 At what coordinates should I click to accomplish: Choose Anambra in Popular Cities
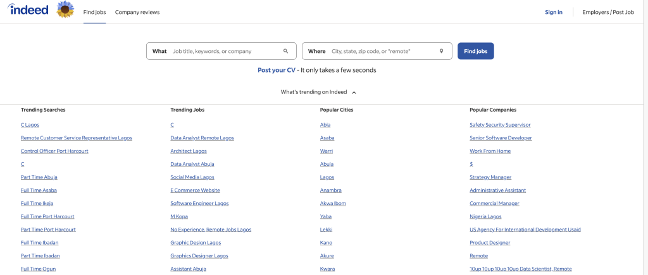pyautogui.click(x=330, y=190)
